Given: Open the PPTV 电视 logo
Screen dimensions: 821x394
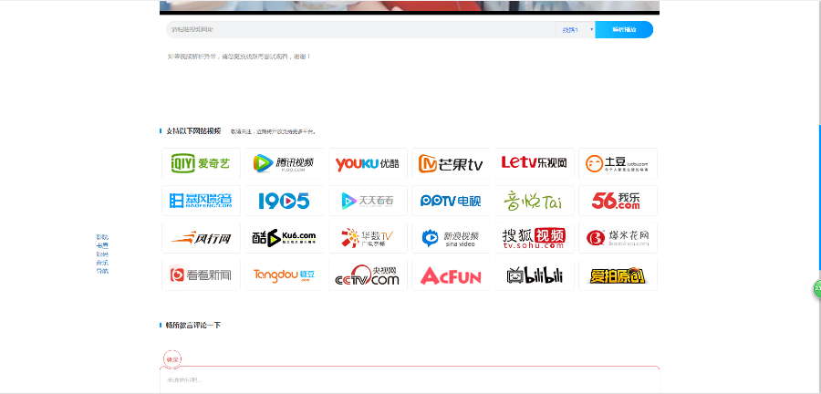Looking at the screenshot, I should coord(452,201).
